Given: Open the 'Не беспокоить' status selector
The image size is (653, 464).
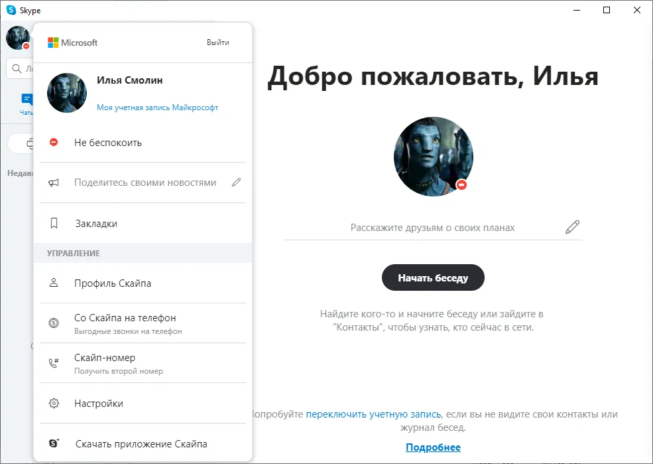Looking at the screenshot, I should 143,142.
